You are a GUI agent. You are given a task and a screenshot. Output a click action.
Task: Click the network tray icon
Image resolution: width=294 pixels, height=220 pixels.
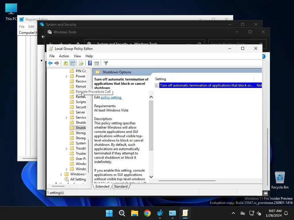(252, 213)
